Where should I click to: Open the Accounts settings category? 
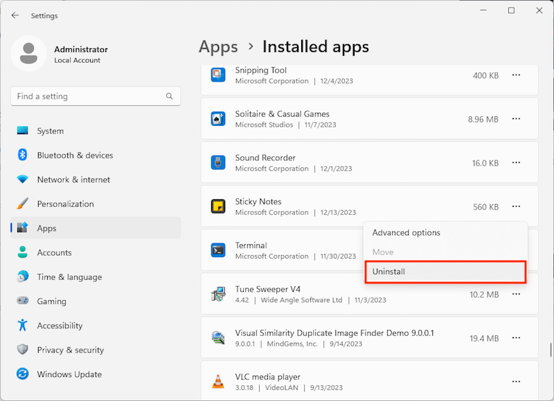tap(96, 252)
